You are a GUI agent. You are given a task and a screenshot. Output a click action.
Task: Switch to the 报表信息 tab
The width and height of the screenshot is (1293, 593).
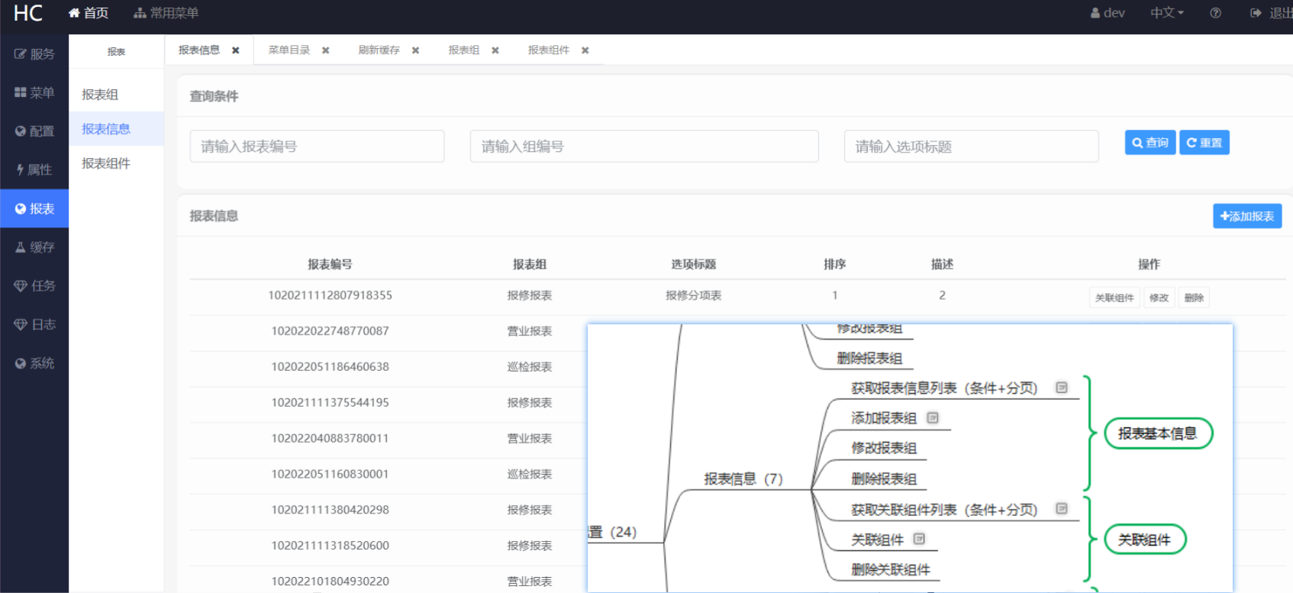199,50
